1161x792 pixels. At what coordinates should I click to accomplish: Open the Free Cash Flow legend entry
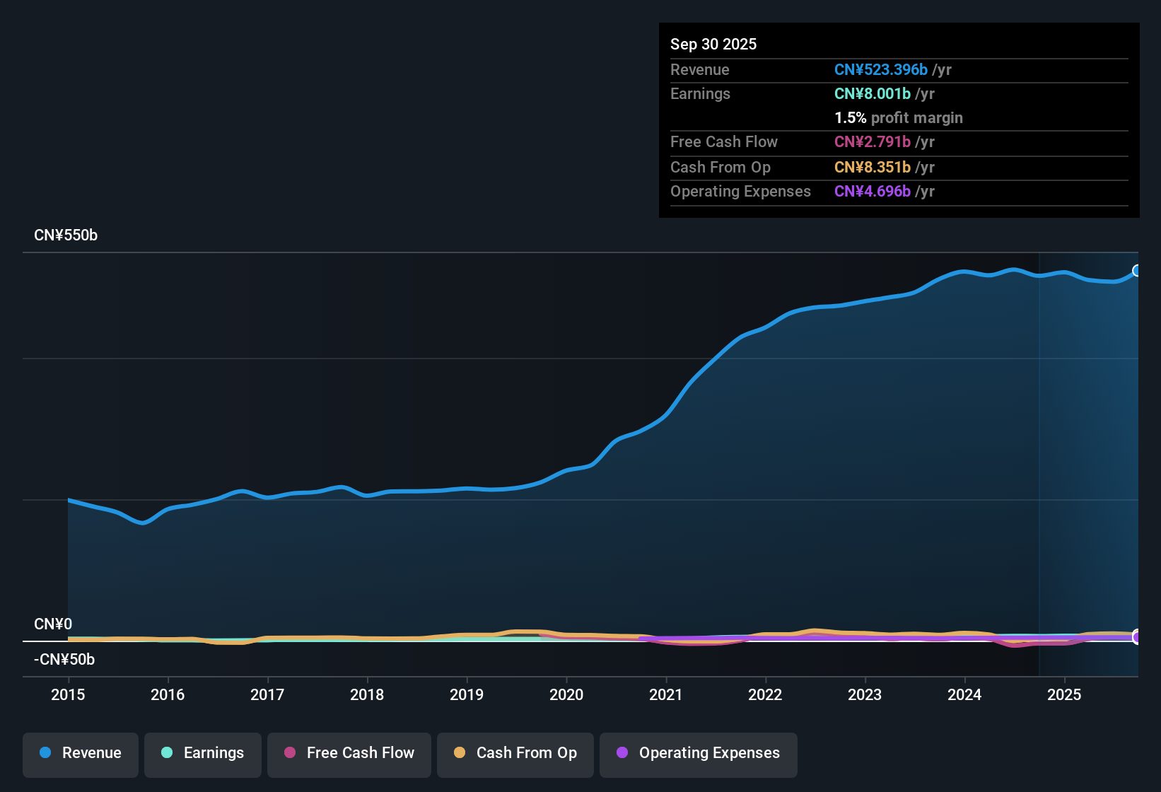pyautogui.click(x=349, y=753)
